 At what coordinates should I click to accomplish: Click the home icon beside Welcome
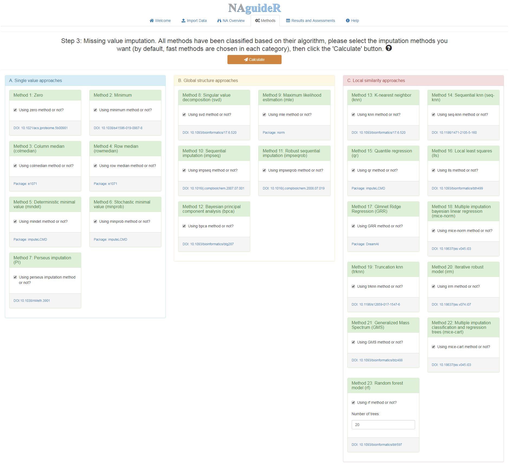pyautogui.click(x=152, y=21)
